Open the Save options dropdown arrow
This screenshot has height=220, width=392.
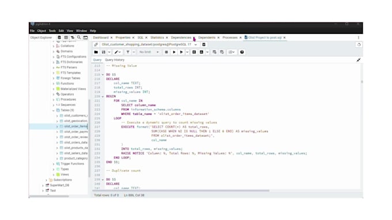[110, 52]
